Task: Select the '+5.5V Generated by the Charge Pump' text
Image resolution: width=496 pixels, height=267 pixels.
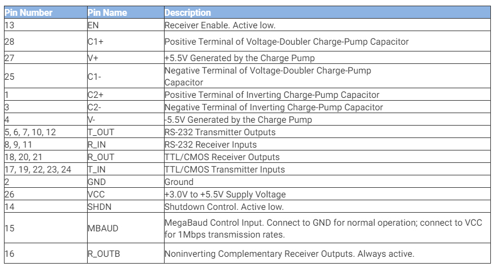Action: coord(239,58)
